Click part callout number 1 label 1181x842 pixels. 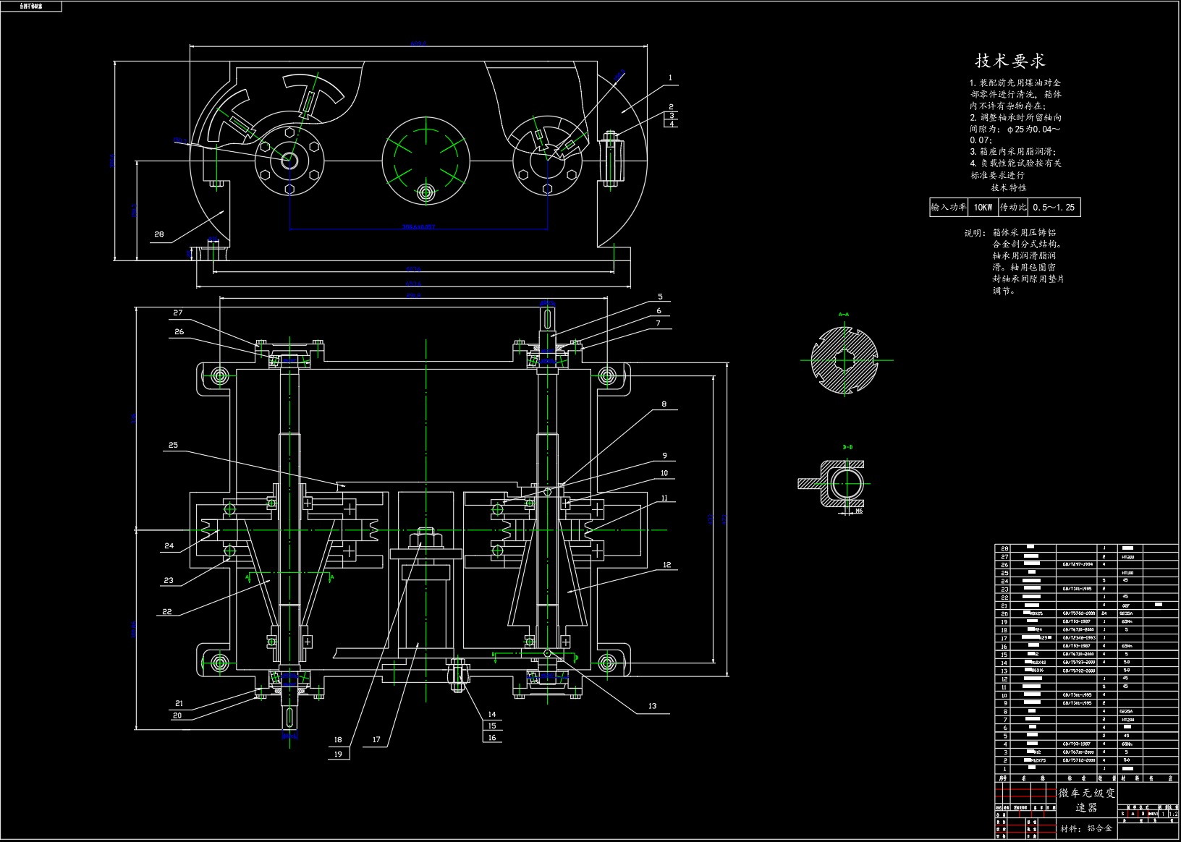pos(671,77)
